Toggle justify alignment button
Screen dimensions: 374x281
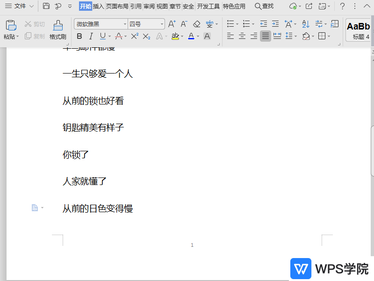265,36
